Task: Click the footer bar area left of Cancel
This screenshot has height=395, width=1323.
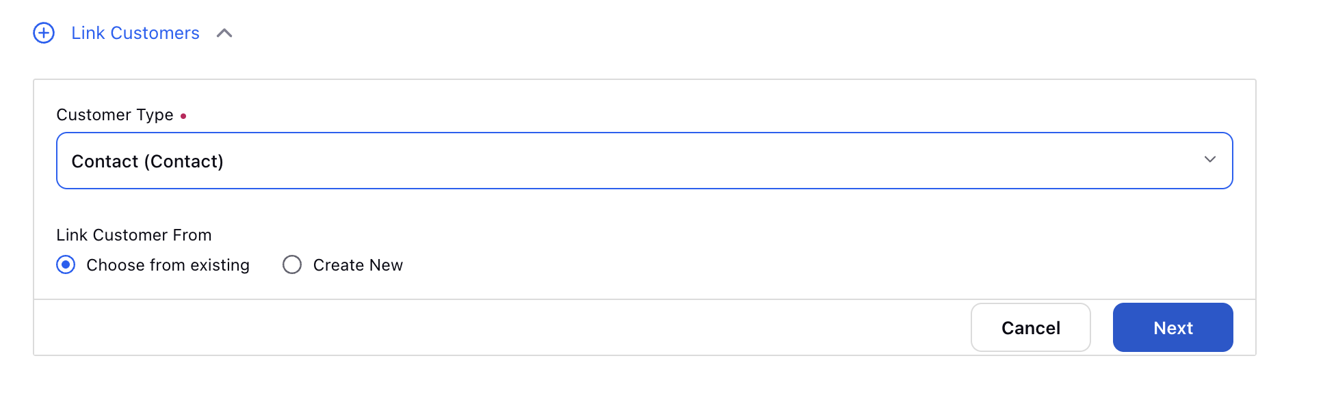Action: tap(502, 327)
